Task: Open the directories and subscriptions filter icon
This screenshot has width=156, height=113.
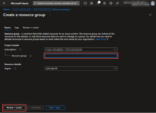Action: pos(92,3)
